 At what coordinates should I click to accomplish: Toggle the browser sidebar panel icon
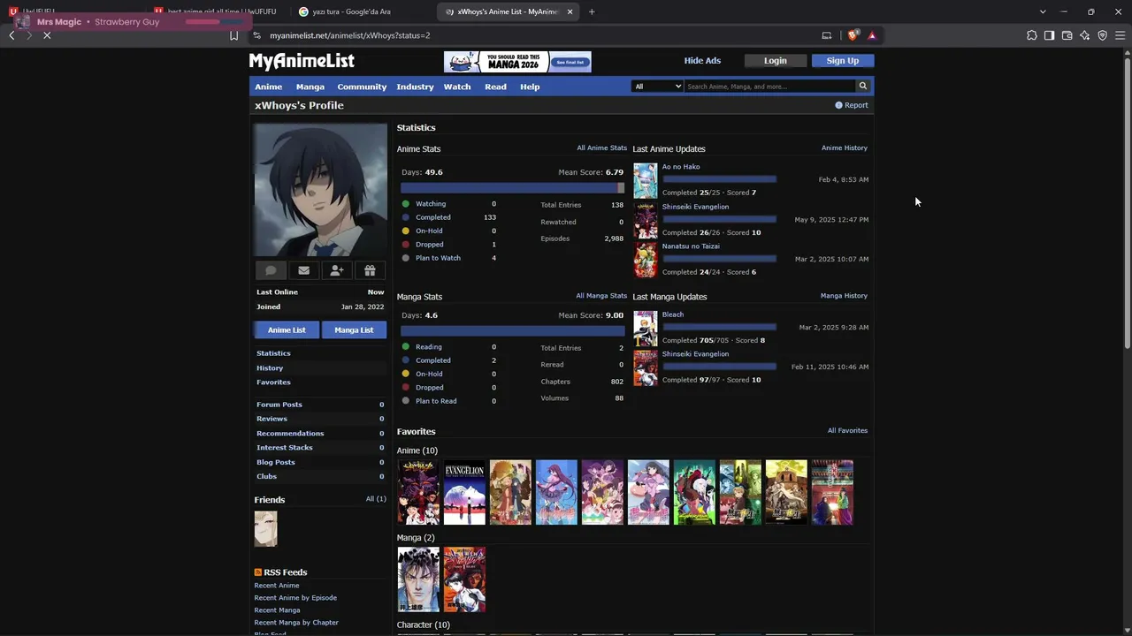[1049, 35]
